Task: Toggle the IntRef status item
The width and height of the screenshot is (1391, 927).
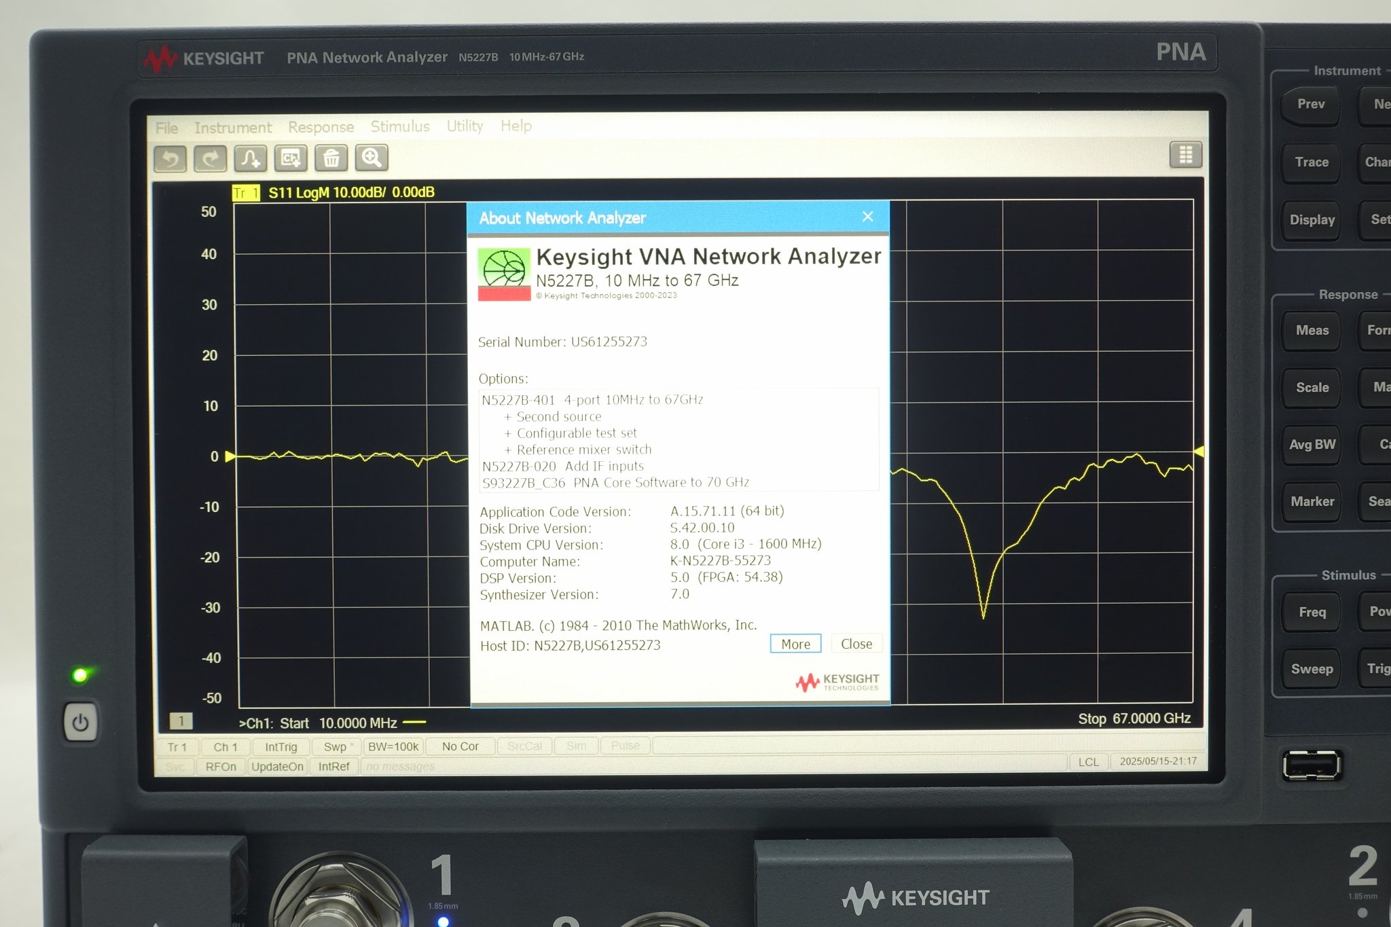Action: pyautogui.click(x=333, y=767)
